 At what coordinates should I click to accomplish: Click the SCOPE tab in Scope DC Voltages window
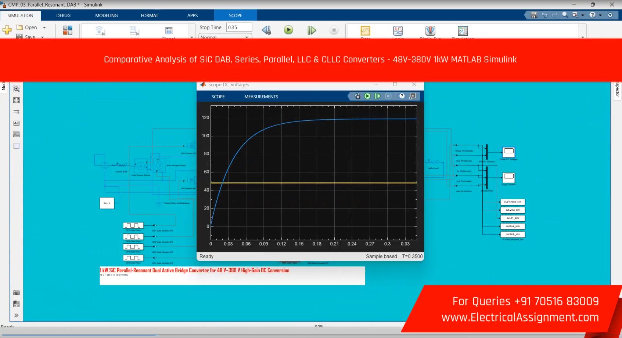coord(218,97)
